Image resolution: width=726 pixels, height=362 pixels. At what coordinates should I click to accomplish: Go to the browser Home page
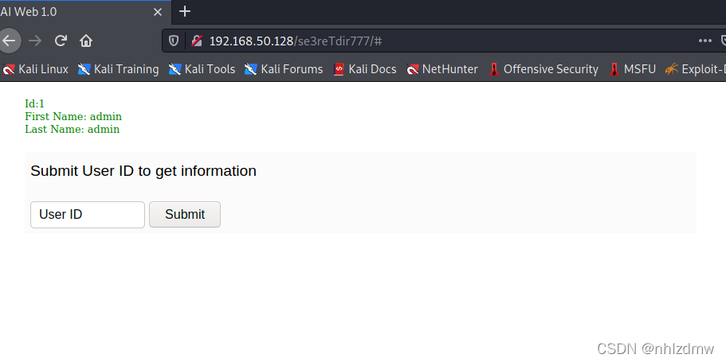tap(86, 41)
